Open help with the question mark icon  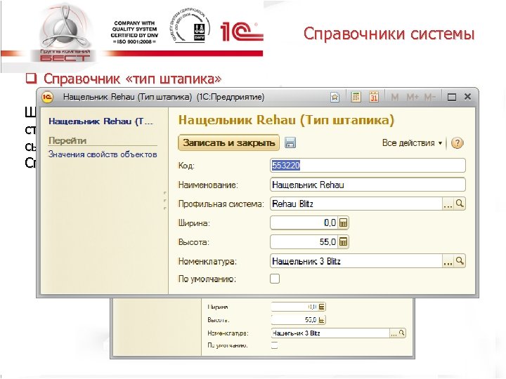457,142
